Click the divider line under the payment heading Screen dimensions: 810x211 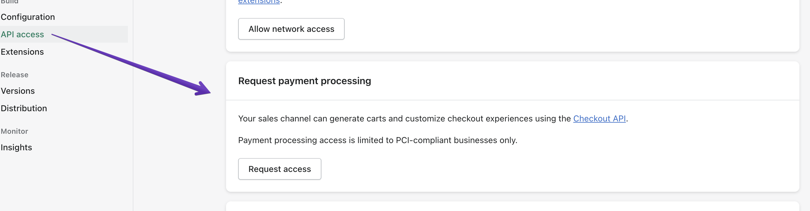click(x=512, y=100)
